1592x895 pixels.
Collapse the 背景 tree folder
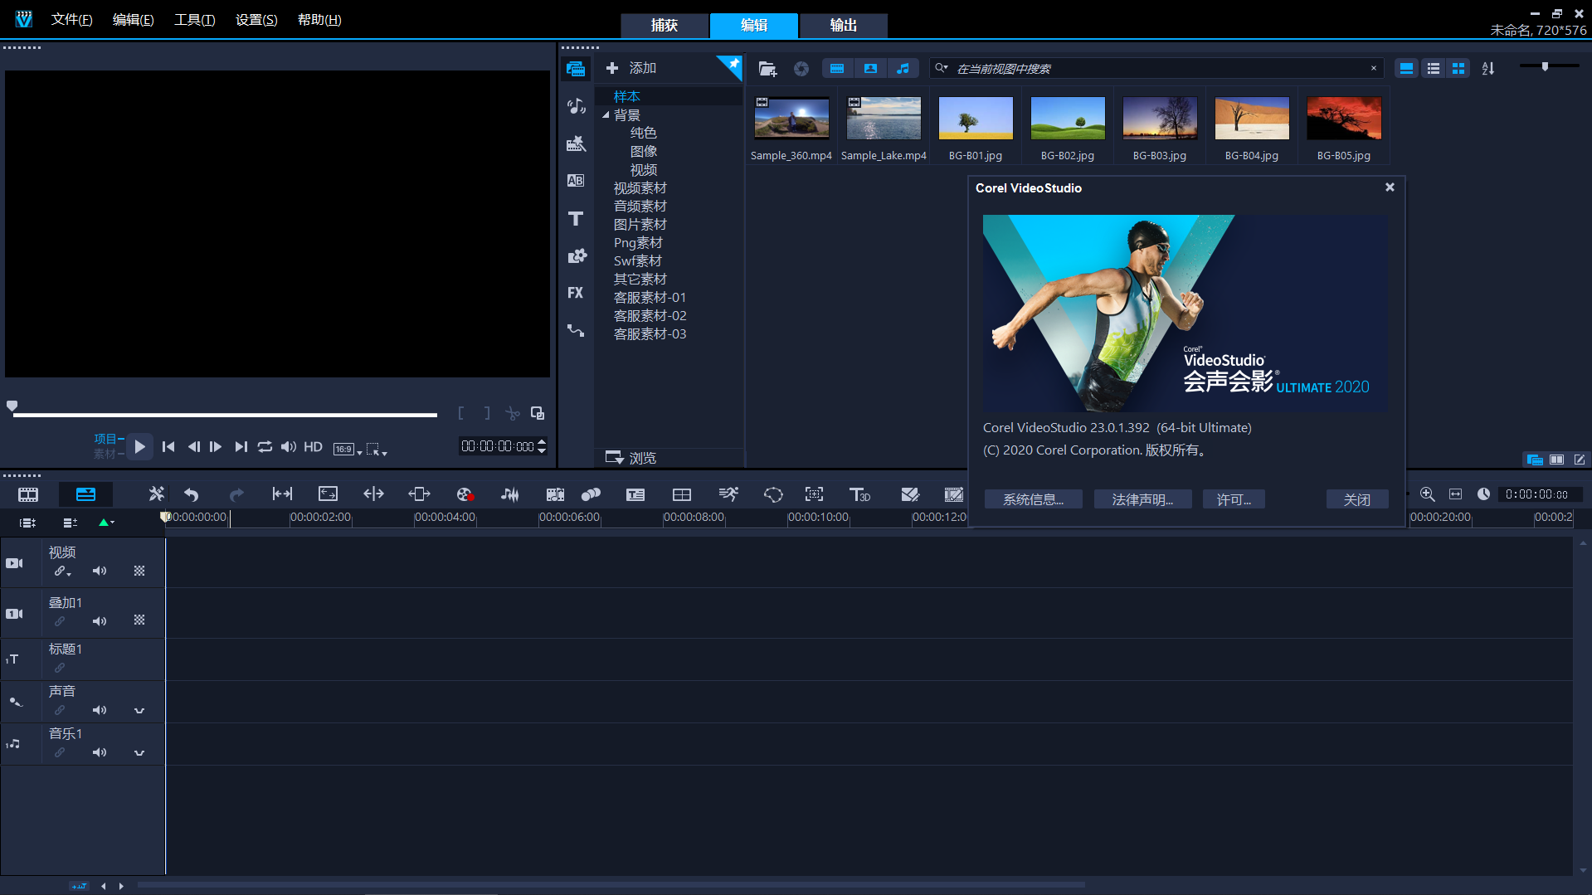[606, 115]
